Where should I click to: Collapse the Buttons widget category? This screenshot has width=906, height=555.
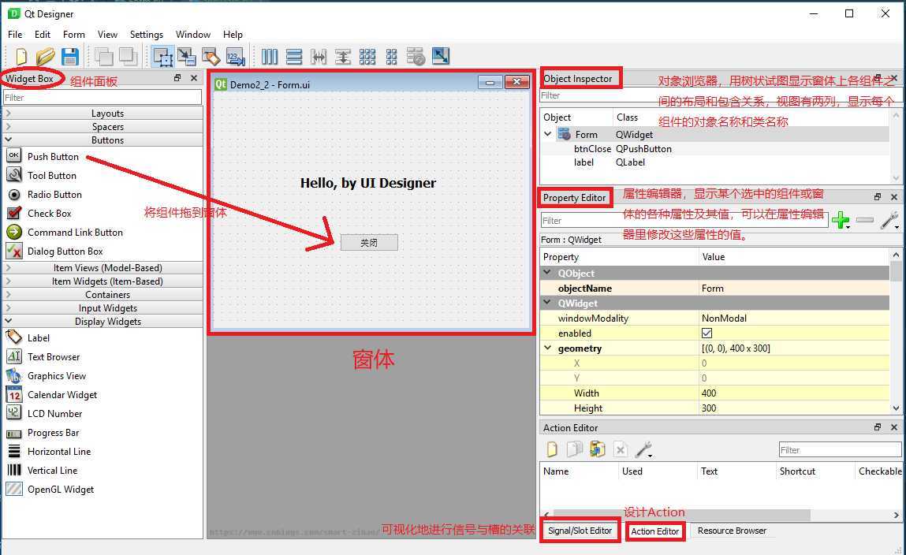[8, 140]
